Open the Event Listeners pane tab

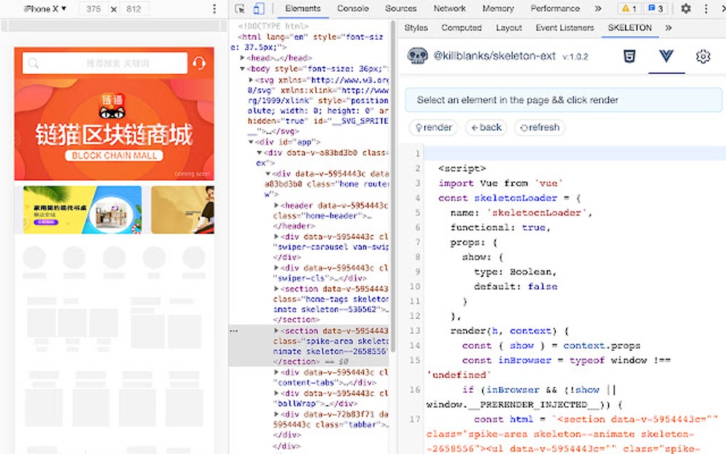564,28
